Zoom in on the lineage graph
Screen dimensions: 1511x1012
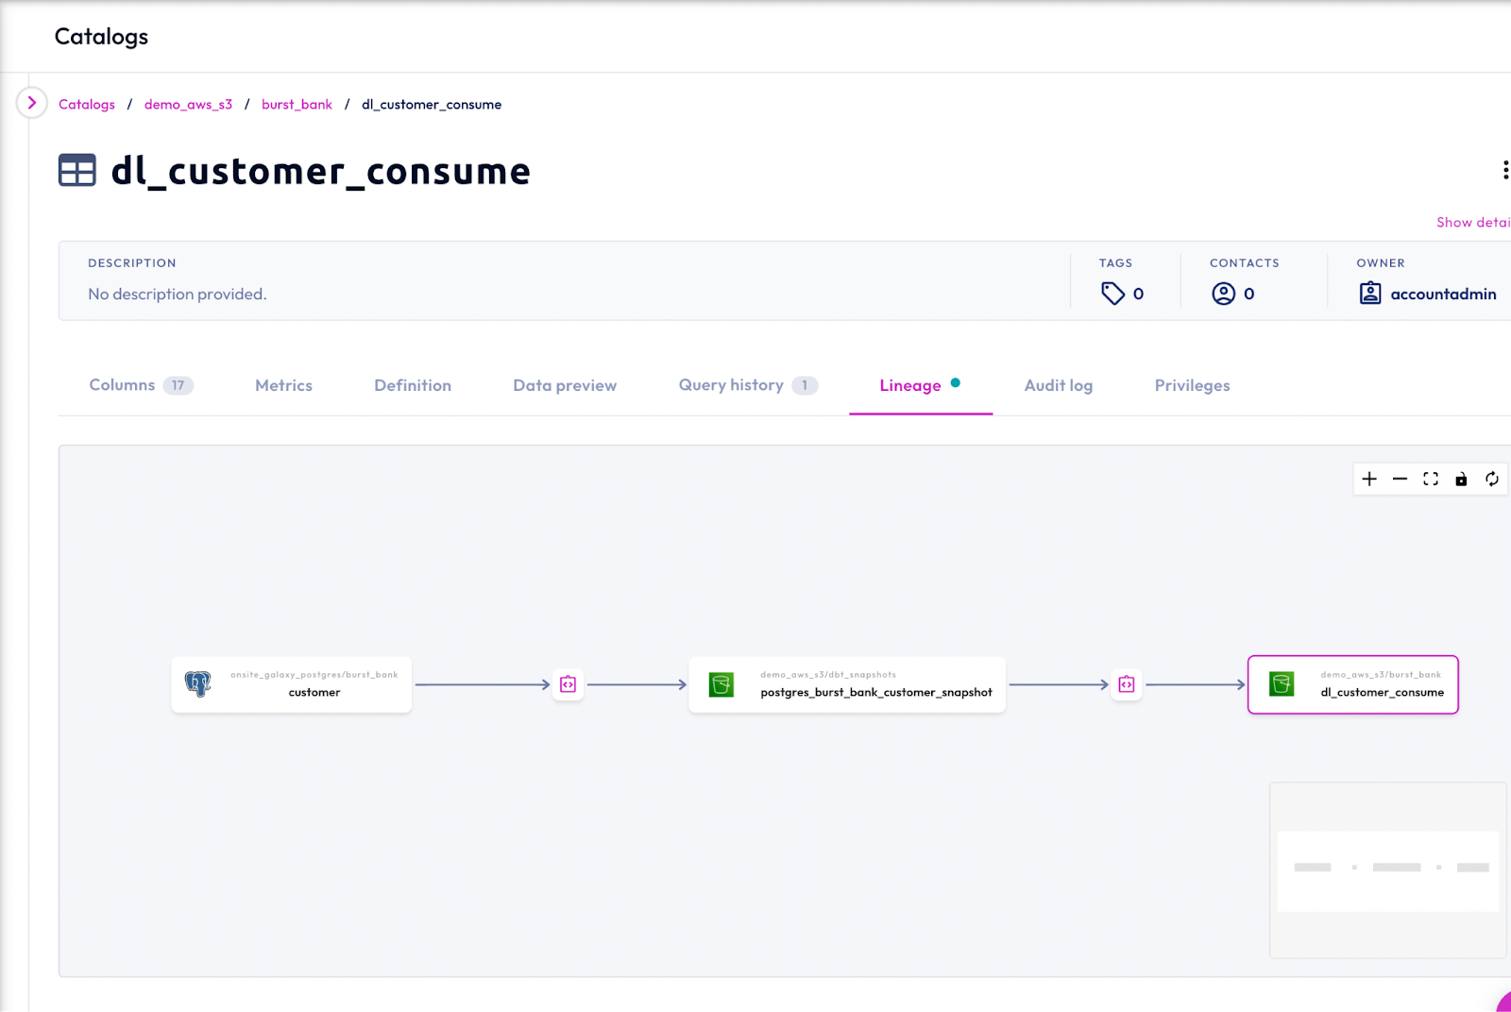click(1369, 480)
